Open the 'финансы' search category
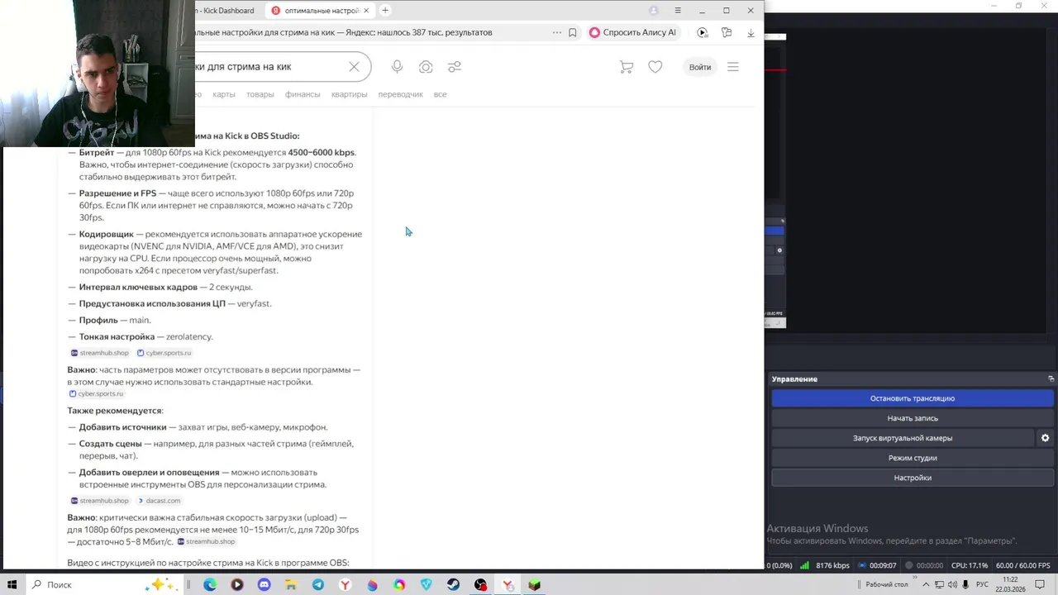 click(x=303, y=94)
